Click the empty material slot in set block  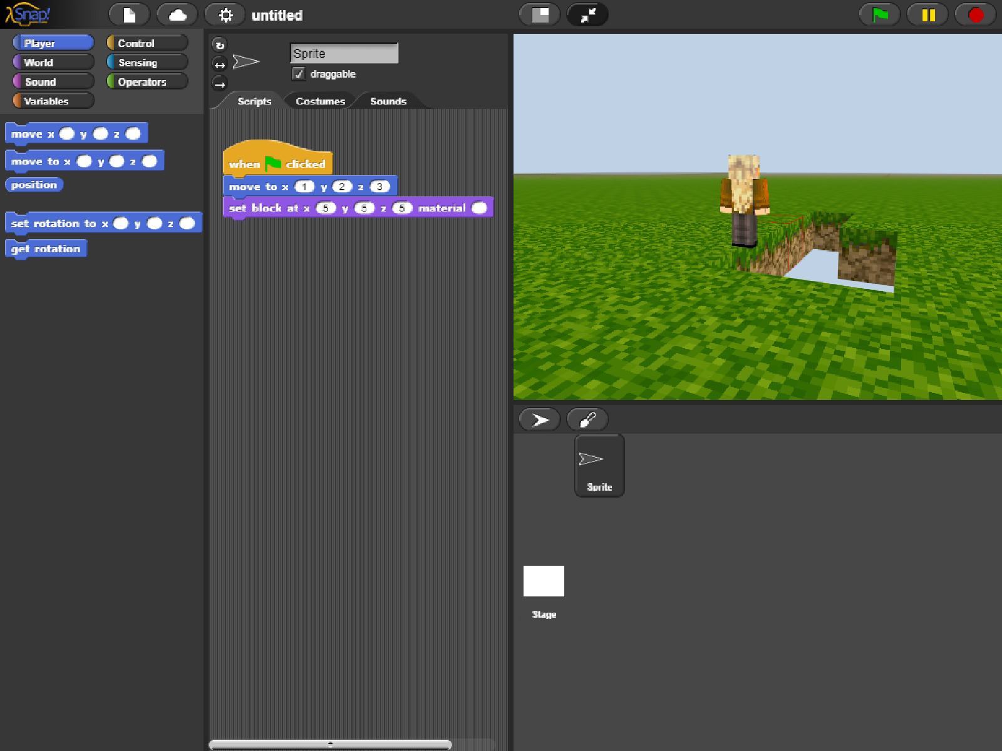click(479, 208)
